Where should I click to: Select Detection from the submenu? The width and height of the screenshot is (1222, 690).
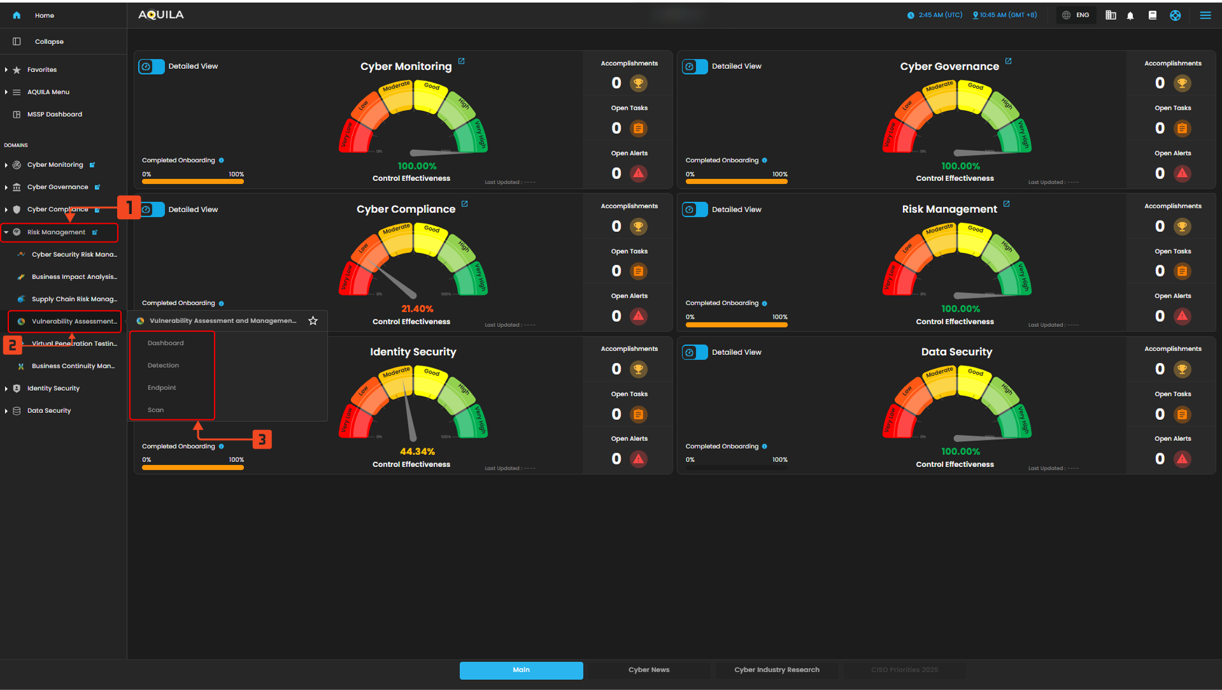tap(163, 366)
